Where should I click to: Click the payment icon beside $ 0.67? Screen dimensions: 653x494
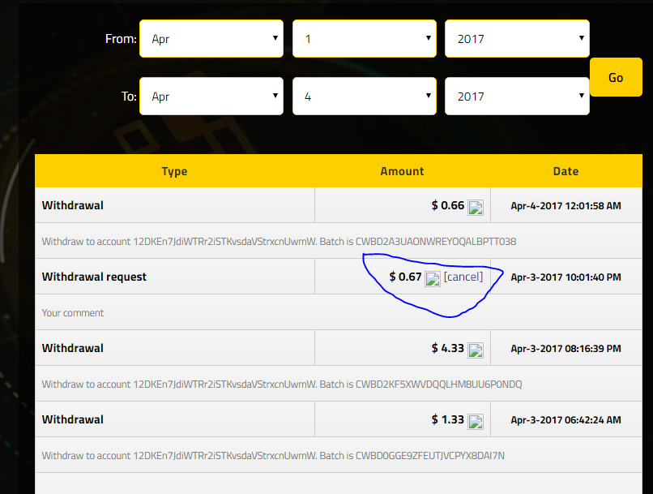pyautogui.click(x=433, y=279)
